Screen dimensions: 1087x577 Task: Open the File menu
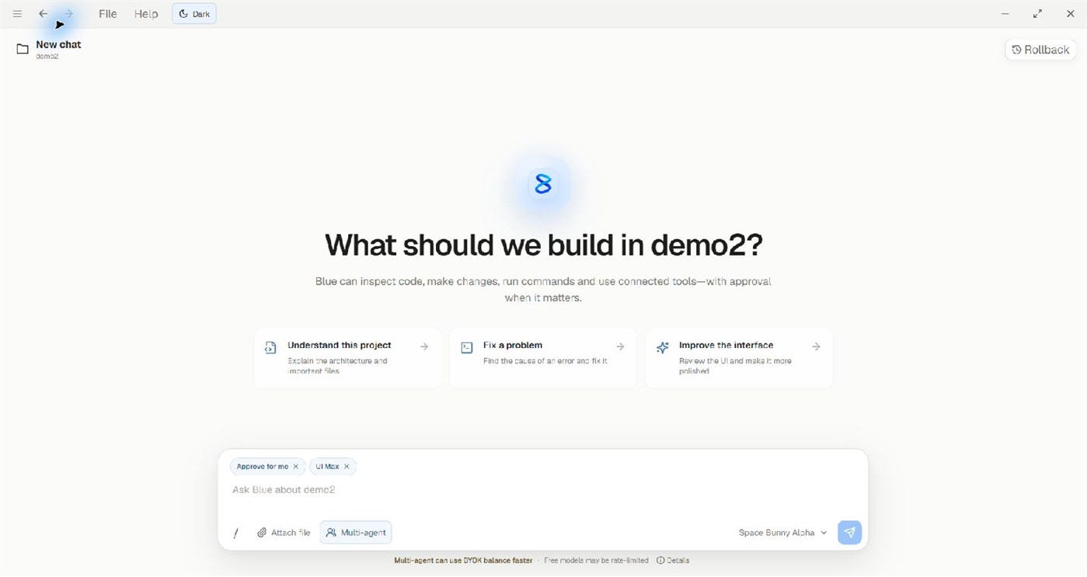pyautogui.click(x=108, y=14)
